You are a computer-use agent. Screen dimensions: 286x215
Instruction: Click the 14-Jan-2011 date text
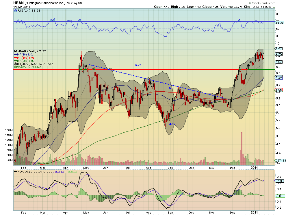pyautogui.click(x=22, y=7)
